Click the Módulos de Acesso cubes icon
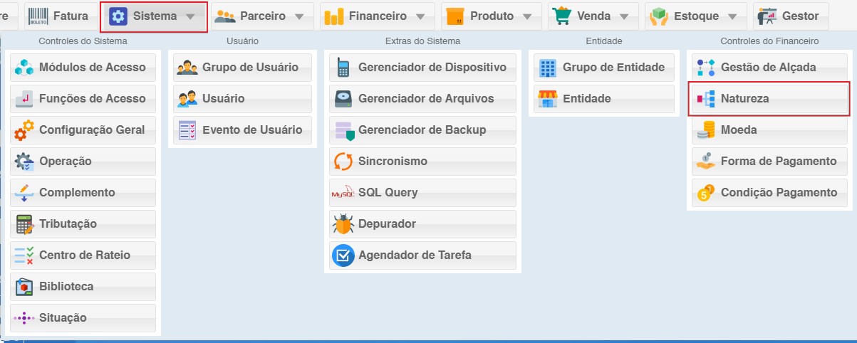The height and width of the screenshot is (343, 857). pos(24,68)
